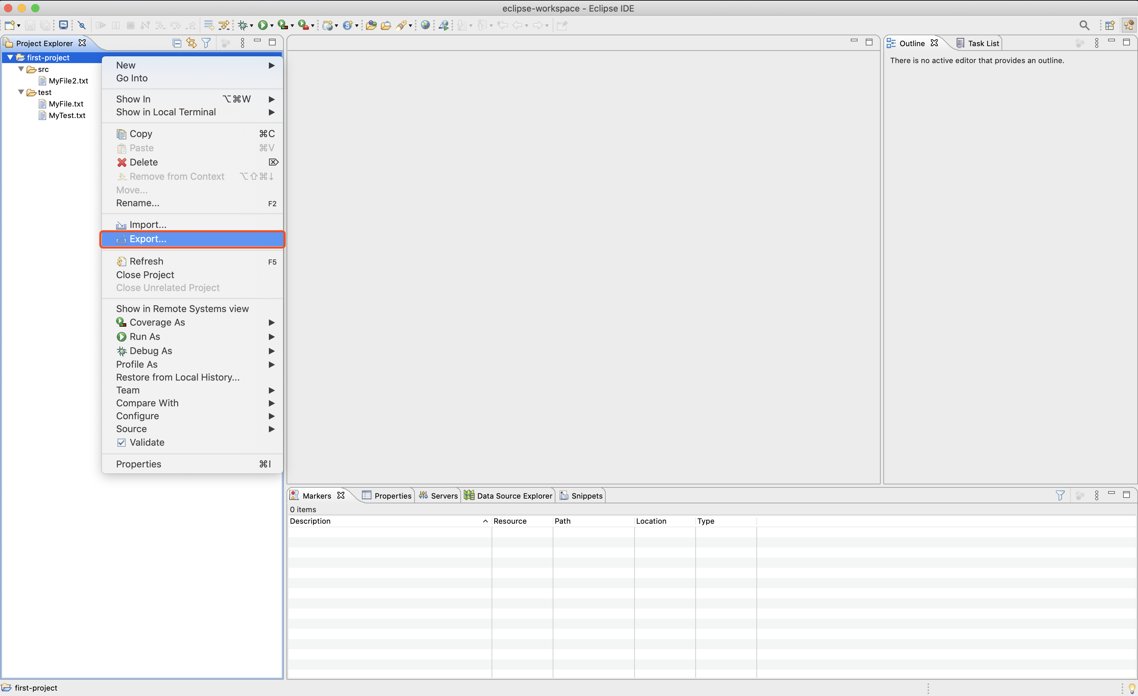Open the Coverage dropdown arrow
The image size is (1138, 696).
point(292,26)
